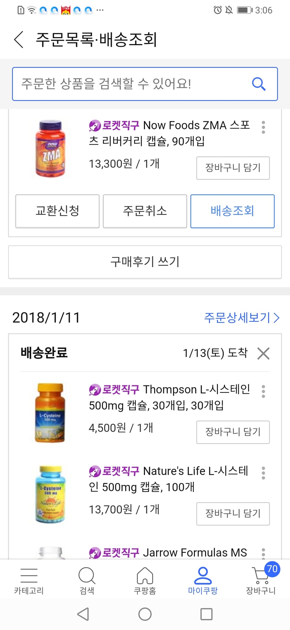The image size is (290, 630).
Task: Open more options for Thompson L-시스테인 item
Action: (263, 391)
